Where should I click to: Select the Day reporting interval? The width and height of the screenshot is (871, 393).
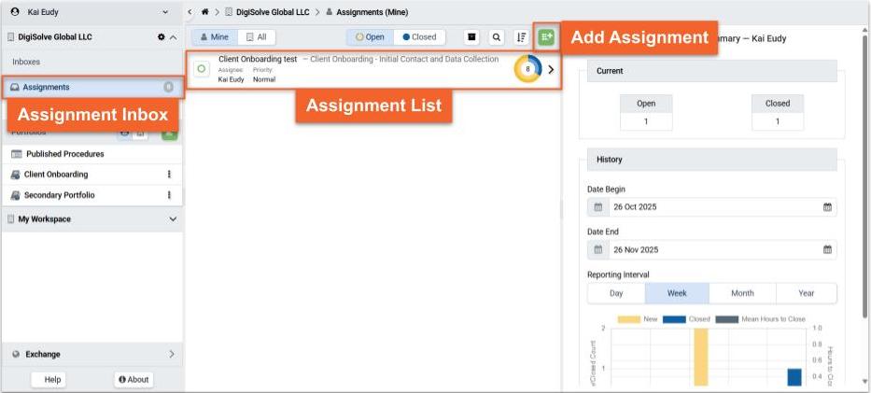(616, 293)
